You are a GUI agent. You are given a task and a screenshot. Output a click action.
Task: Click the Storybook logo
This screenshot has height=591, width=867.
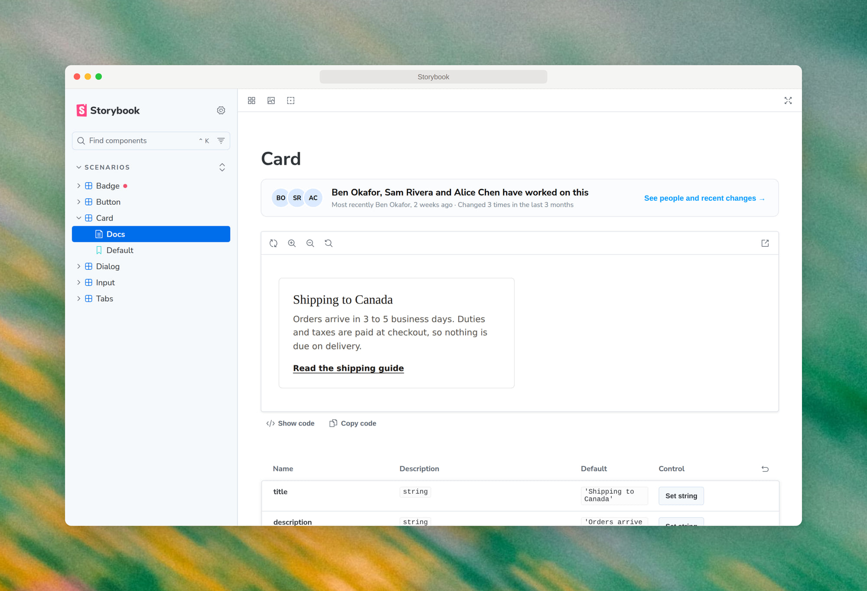click(x=108, y=110)
